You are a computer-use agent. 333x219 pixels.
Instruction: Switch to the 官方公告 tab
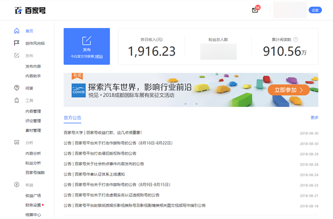click(72, 118)
